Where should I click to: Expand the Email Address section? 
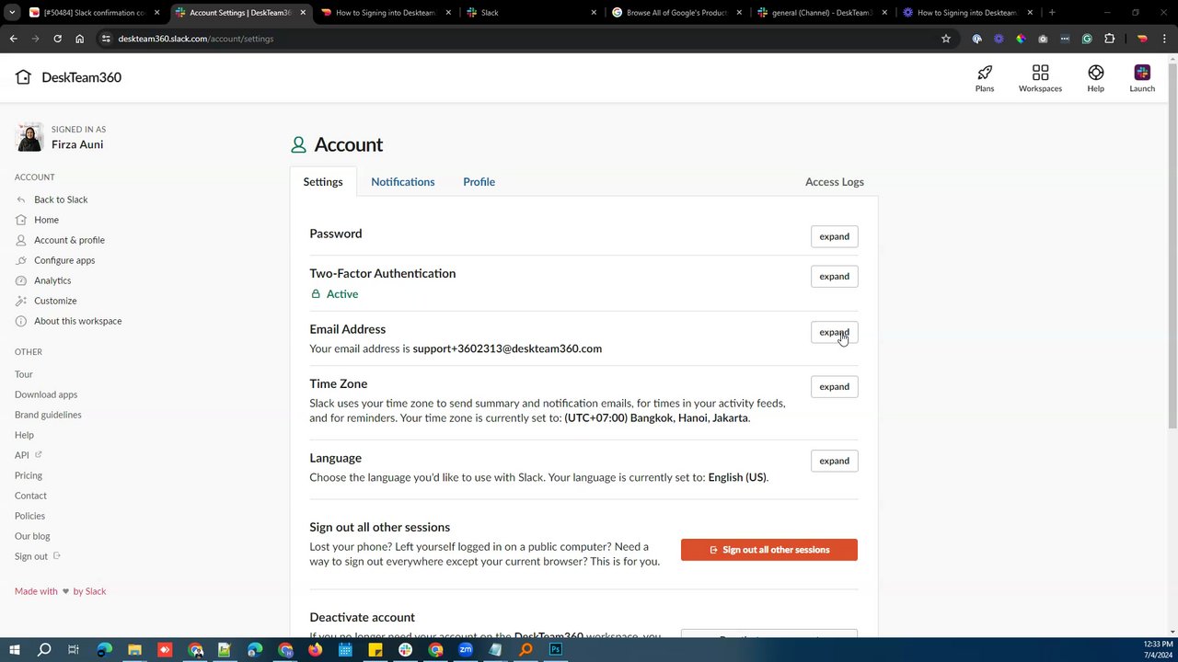point(834,332)
